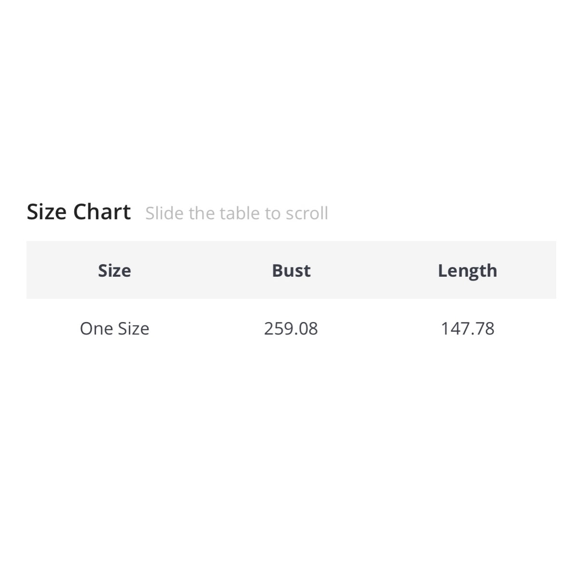Click the word 'Chart' in the heading
The height and width of the screenshot is (564, 564).
pyautogui.click(x=102, y=212)
